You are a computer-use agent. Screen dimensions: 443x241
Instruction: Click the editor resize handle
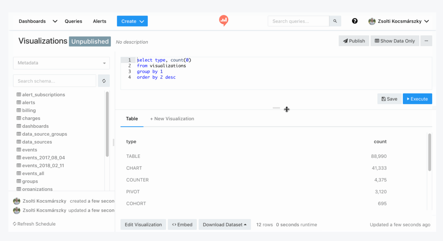(276, 108)
